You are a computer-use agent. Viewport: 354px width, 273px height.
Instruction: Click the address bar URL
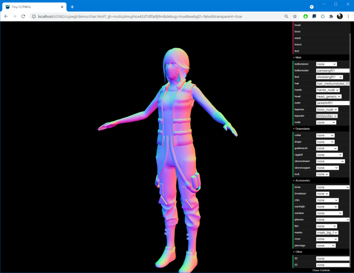tap(140, 17)
